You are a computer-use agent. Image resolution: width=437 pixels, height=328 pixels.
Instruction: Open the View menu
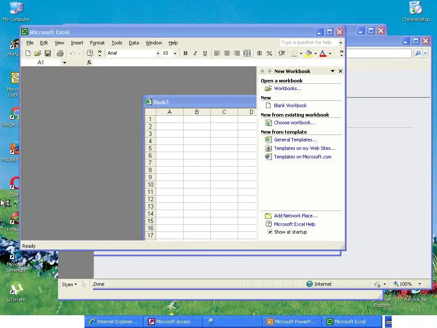click(x=59, y=43)
